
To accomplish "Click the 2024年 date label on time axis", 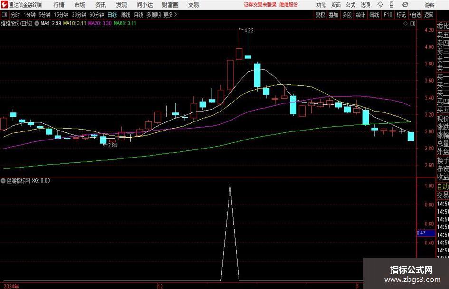I will point(11,286).
